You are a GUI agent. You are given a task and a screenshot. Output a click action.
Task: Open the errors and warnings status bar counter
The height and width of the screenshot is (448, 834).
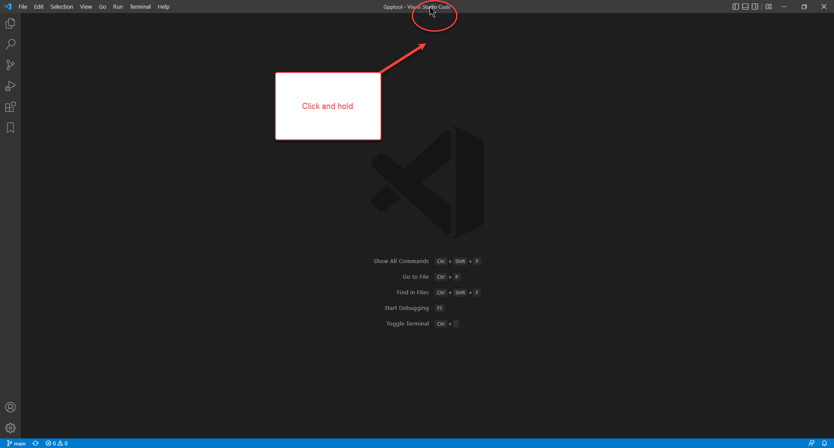56,443
